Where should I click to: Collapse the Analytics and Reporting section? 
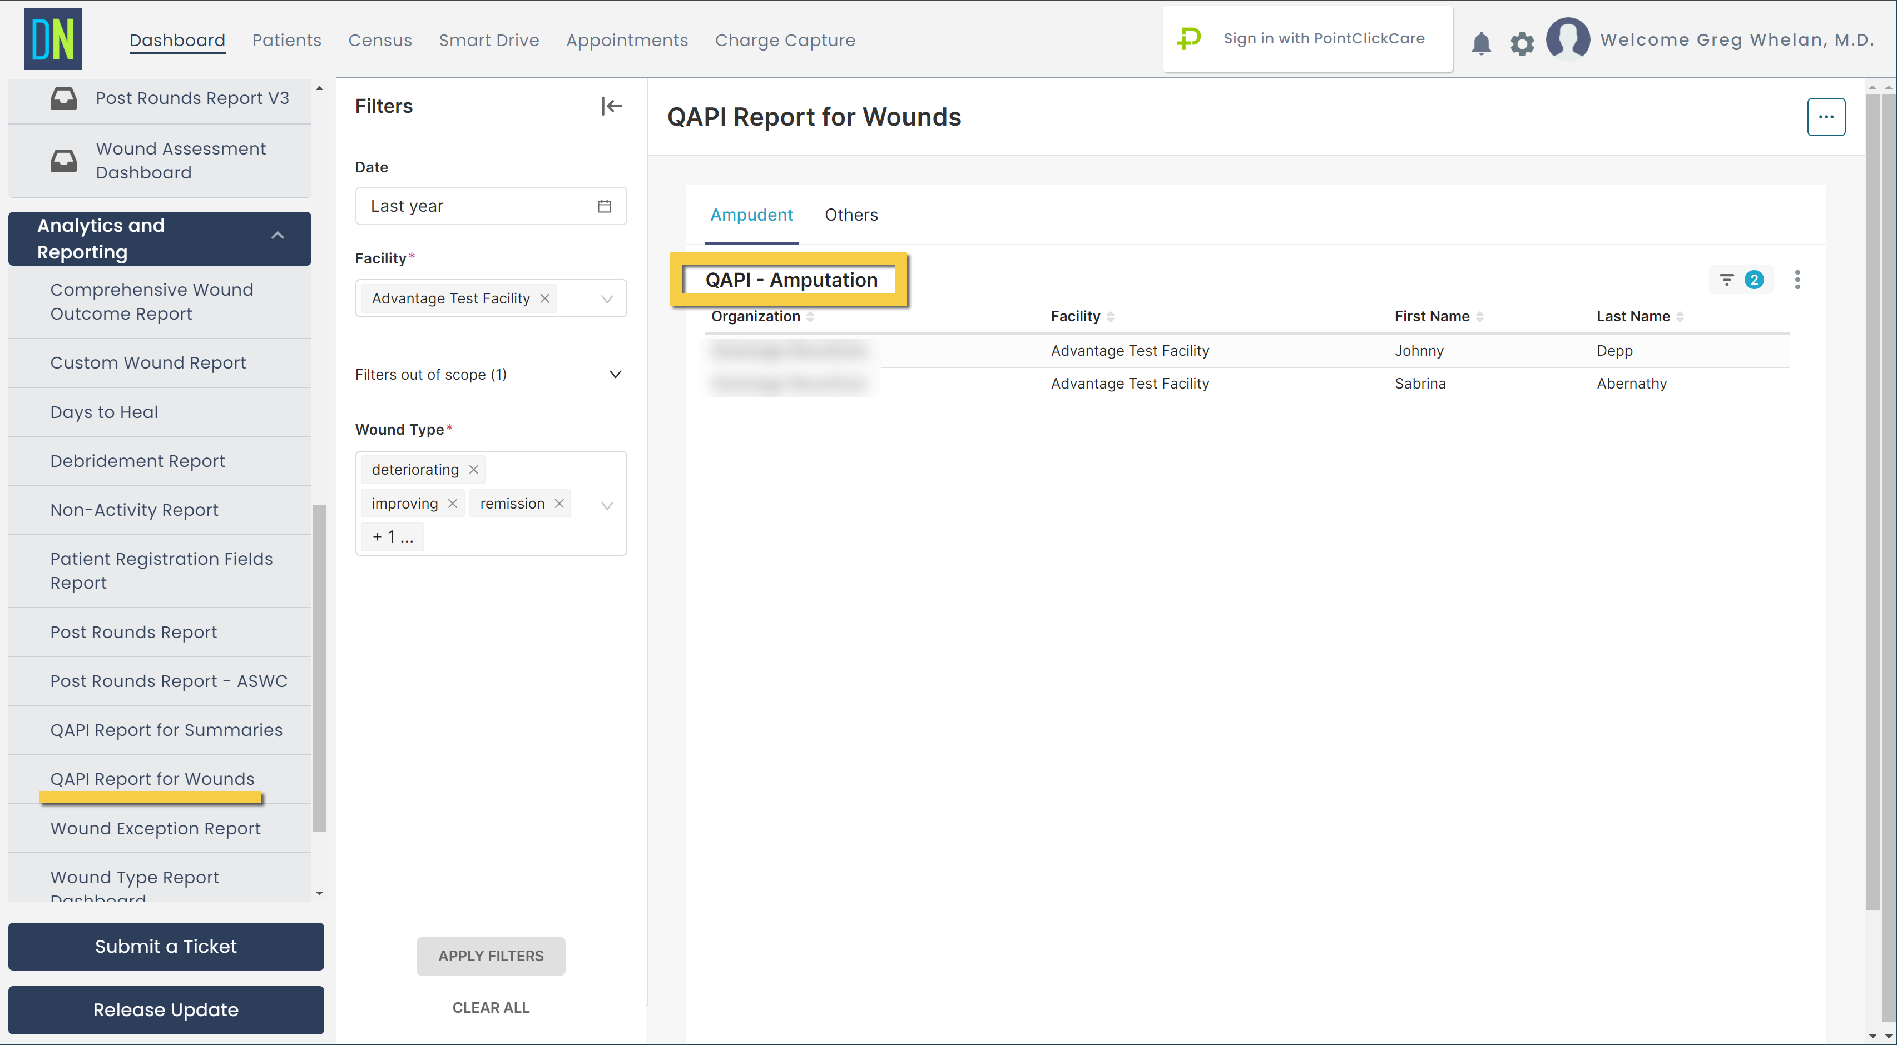pyautogui.click(x=278, y=236)
